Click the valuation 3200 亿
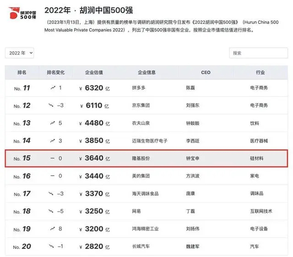The image size is (293, 257). (95, 229)
